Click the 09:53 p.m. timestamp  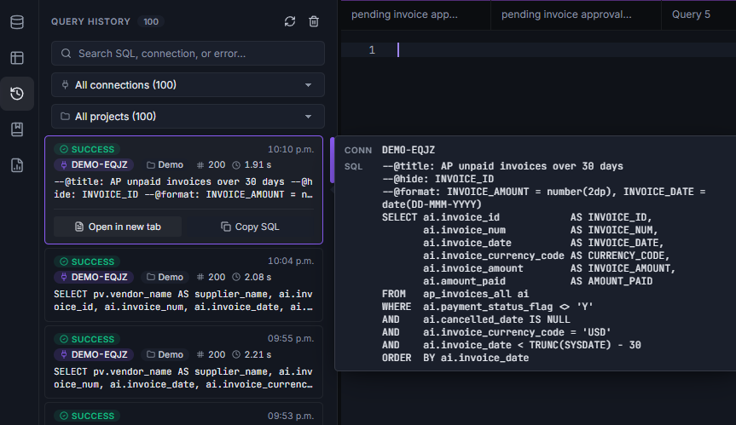(x=291, y=416)
